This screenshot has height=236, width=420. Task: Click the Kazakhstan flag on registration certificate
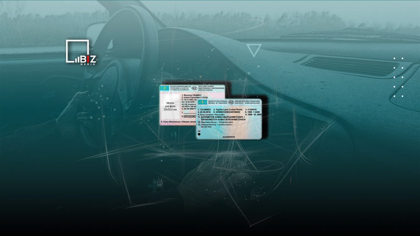pos(202,102)
